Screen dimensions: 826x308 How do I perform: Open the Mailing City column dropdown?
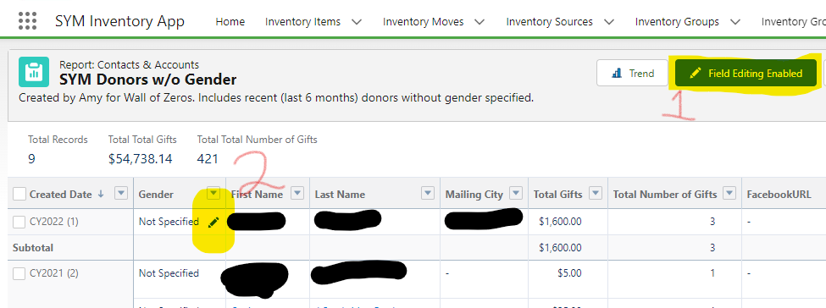pyautogui.click(x=516, y=194)
